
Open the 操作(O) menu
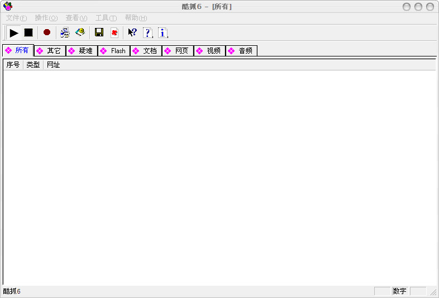pyautogui.click(x=46, y=18)
